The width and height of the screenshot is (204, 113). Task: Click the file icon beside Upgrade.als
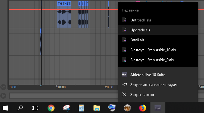(x=124, y=30)
